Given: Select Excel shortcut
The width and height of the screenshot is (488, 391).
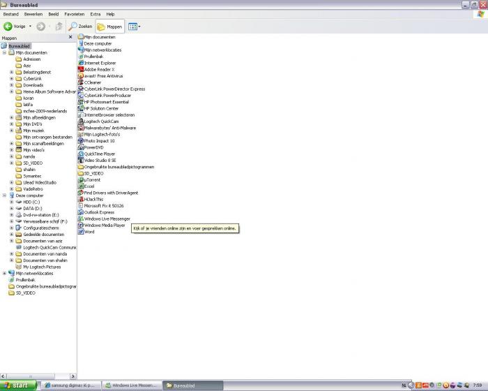Looking at the screenshot, I should point(86,186).
